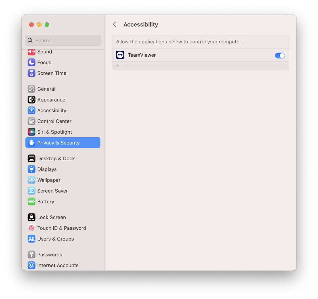
Task: Remove selected app with minus button
Action: 126,66
